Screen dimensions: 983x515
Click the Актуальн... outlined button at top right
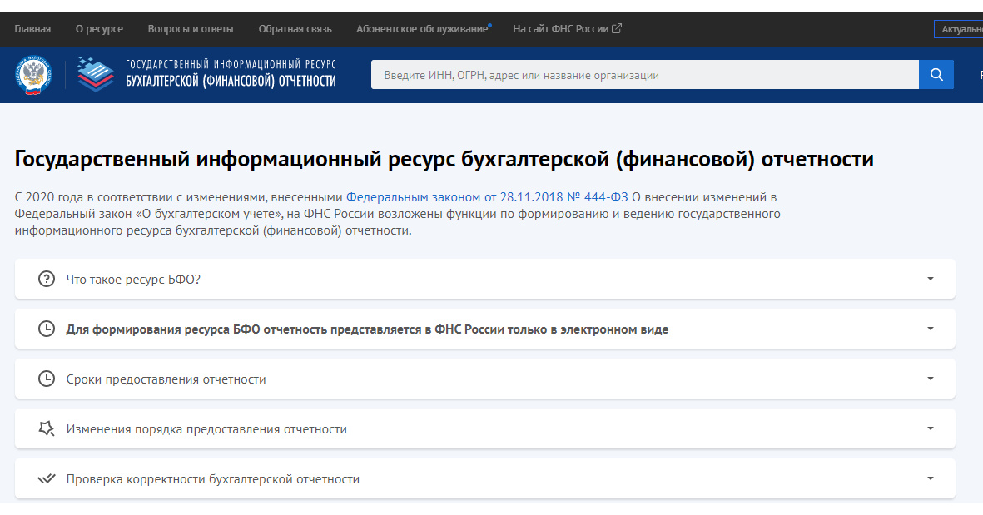959,29
